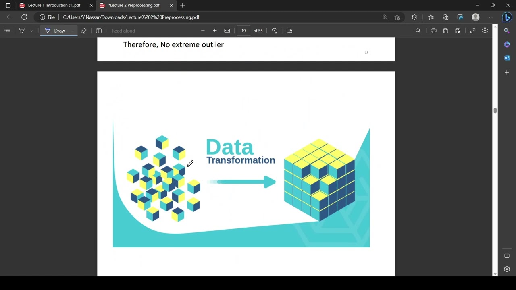This screenshot has width=516, height=290.
Task: Maximize the browser window
Action: coord(493,5)
